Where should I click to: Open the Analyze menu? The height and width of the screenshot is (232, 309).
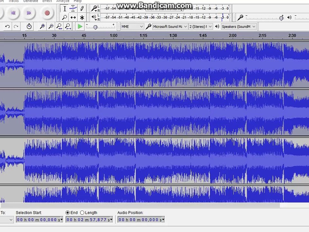pos(63,1)
